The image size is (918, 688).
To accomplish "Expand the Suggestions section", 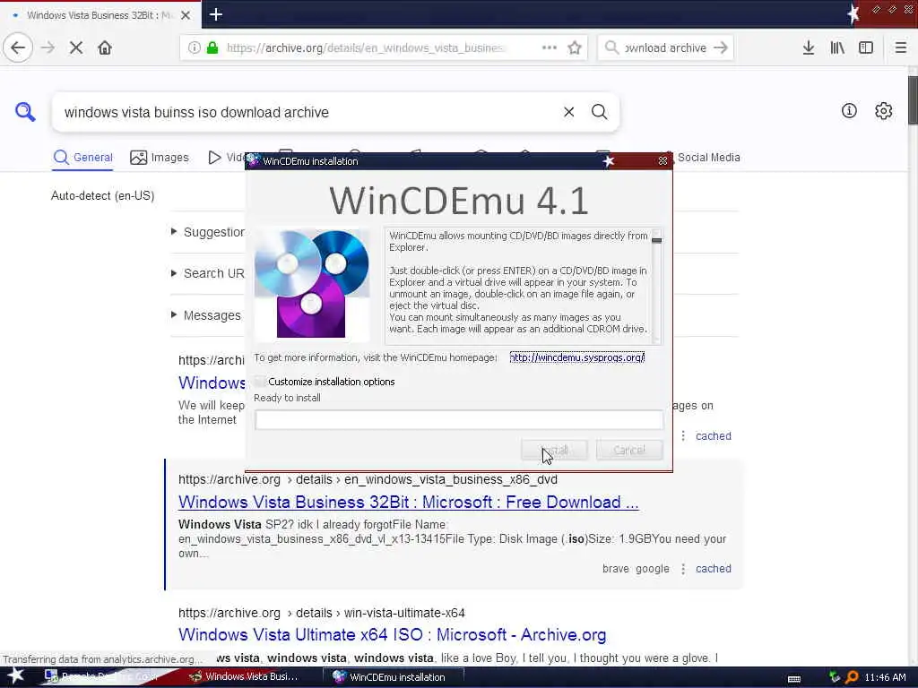I will pyautogui.click(x=208, y=232).
